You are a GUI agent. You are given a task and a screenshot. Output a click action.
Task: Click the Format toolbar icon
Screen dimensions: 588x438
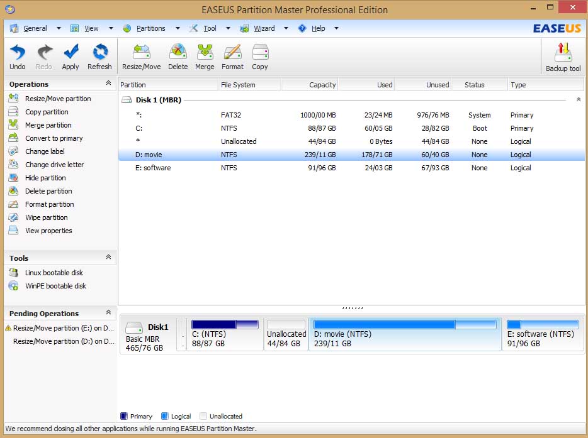(232, 57)
